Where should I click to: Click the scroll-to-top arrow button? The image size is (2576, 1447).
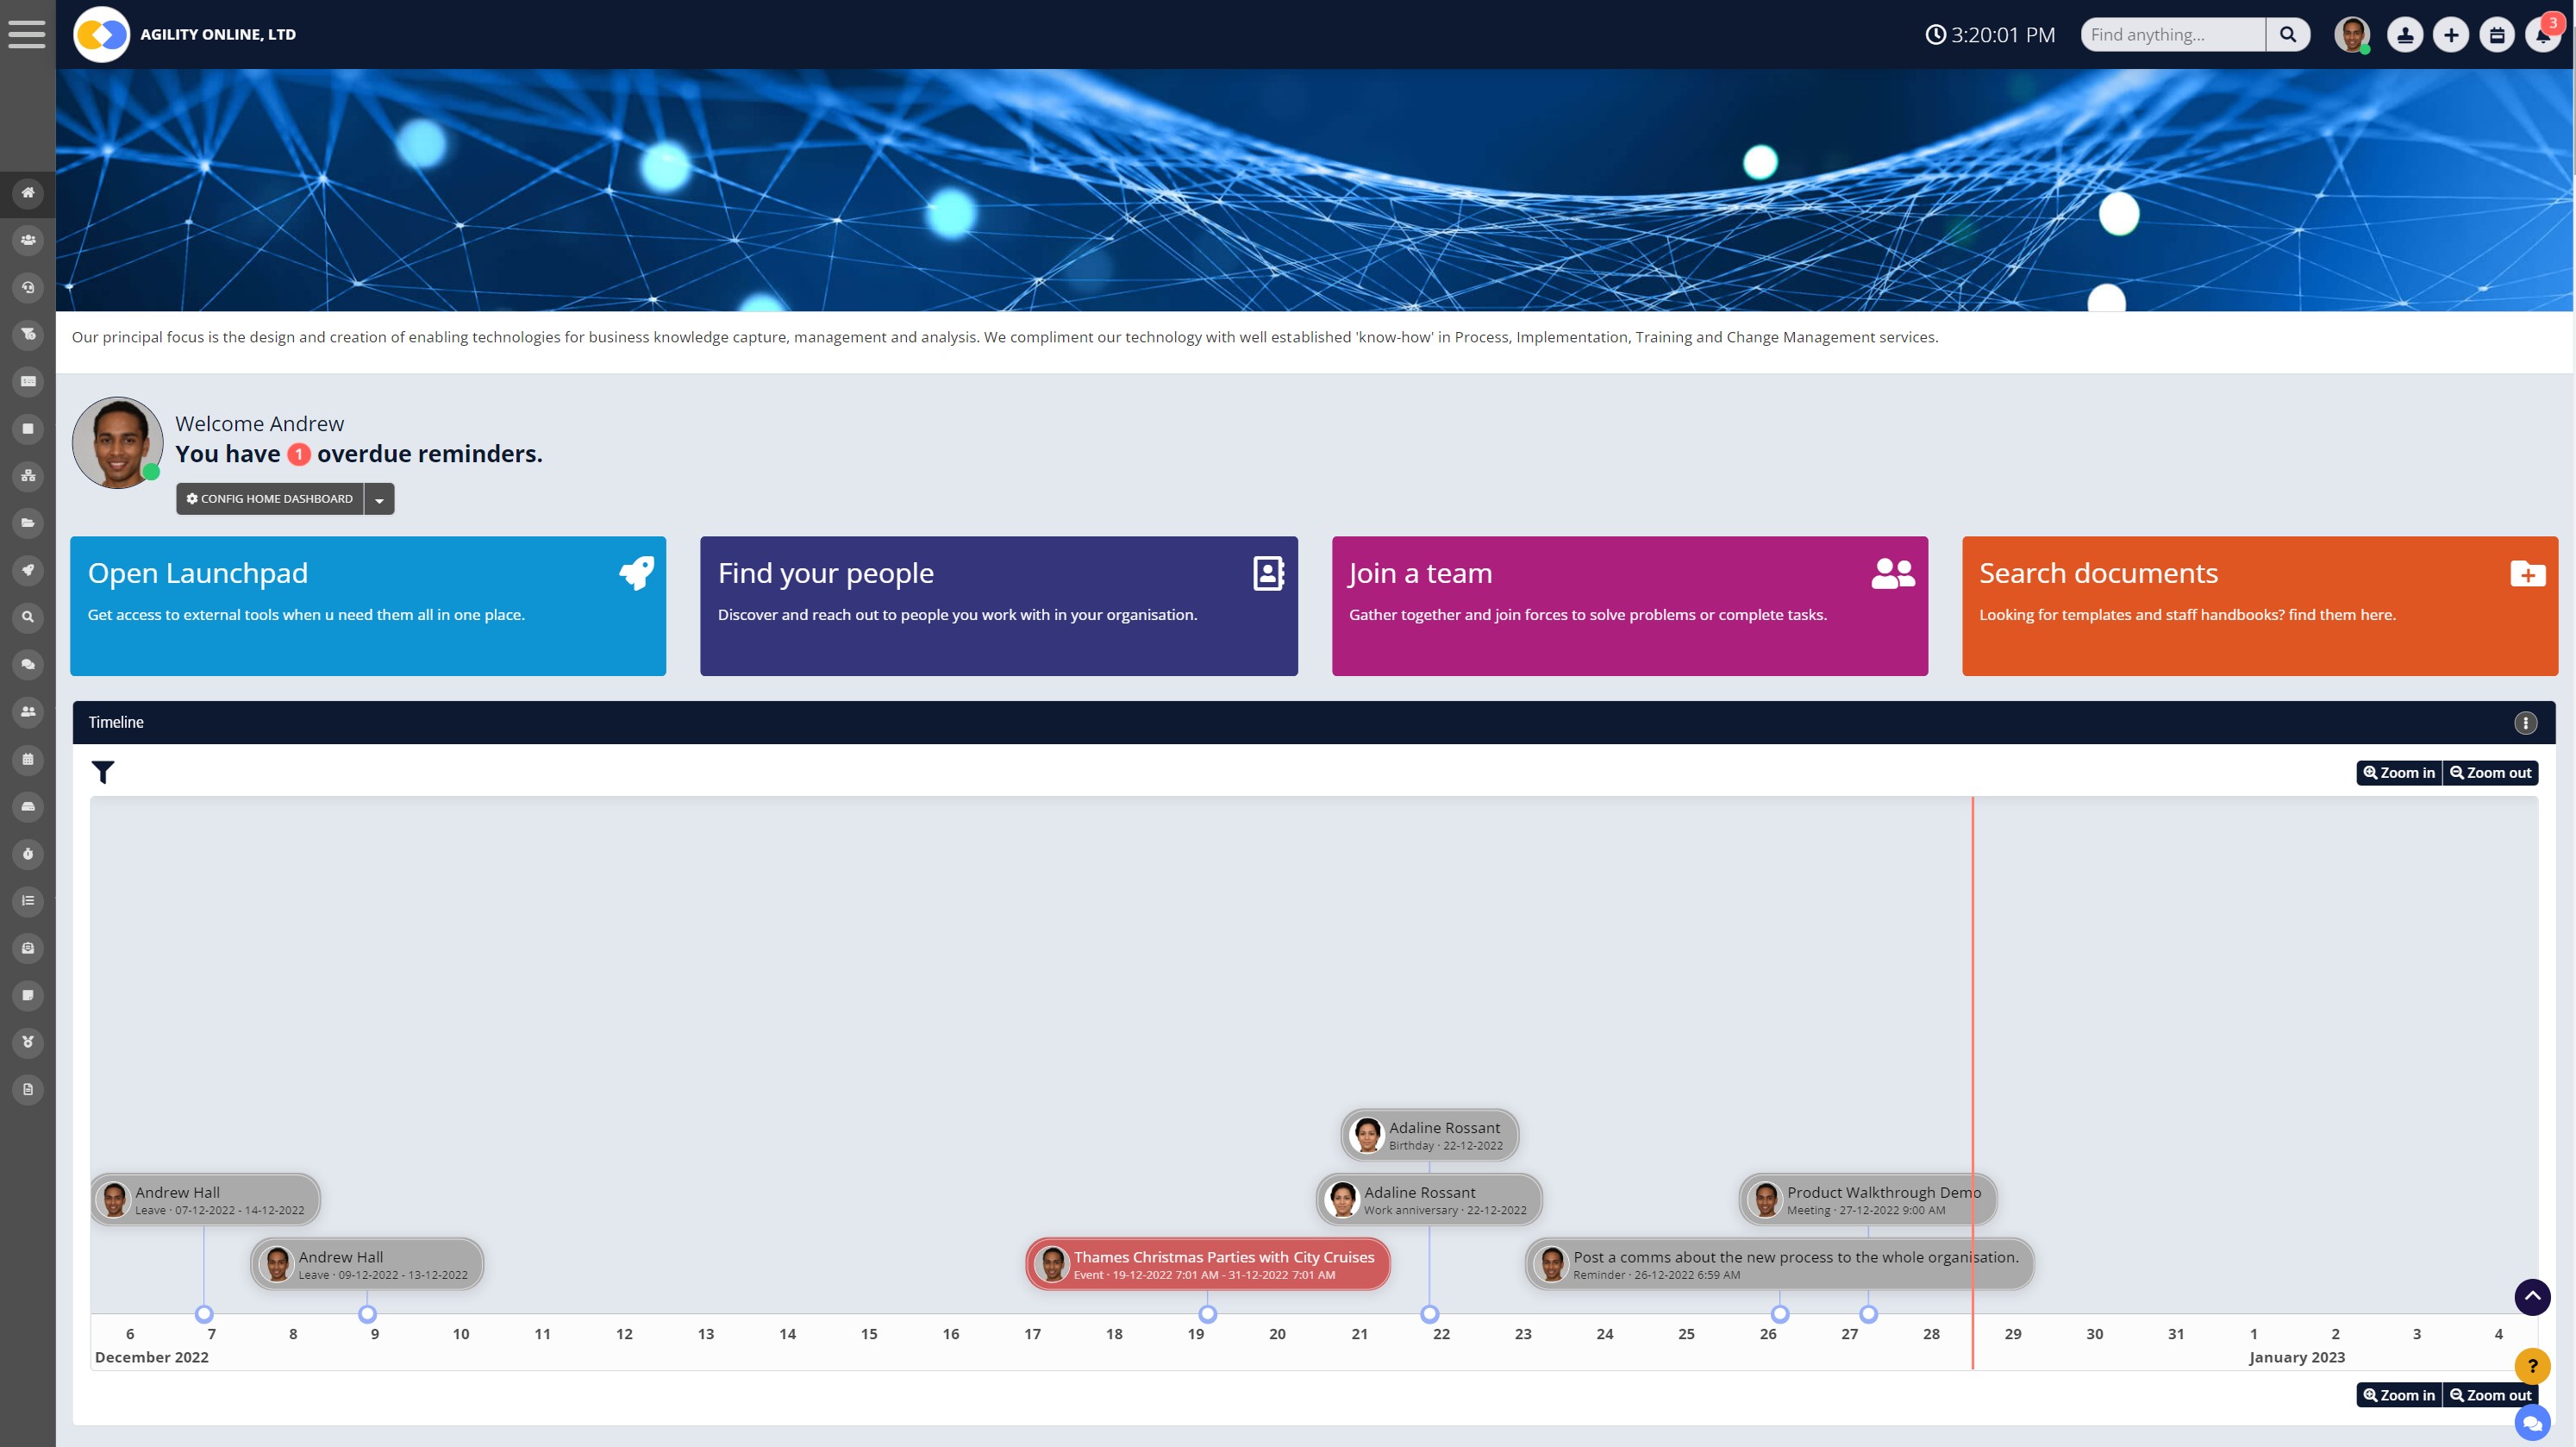pyautogui.click(x=2532, y=1297)
